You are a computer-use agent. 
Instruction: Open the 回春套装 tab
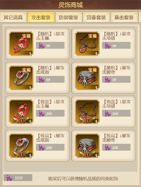[x=96, y=17]
